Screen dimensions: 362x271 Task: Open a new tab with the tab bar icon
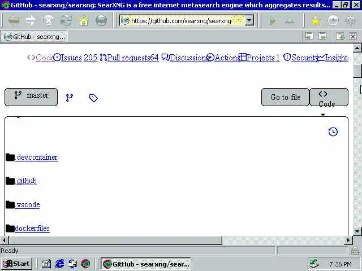pos(340,36)
